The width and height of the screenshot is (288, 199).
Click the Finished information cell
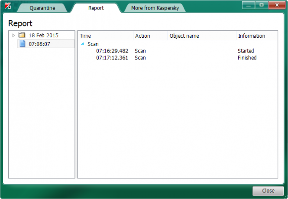click(247, 58)
